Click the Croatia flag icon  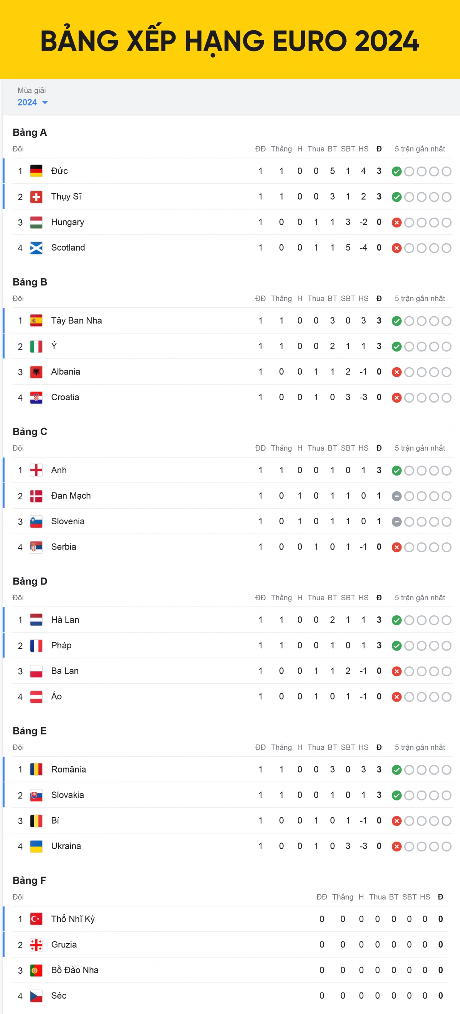[x=36, y=398]
